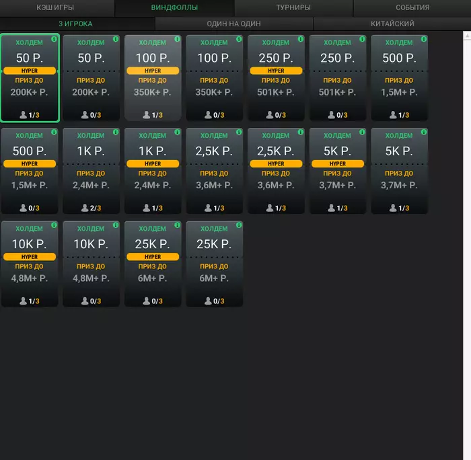
Task: Open info icon on non-HYPER 5K P. card
Action: [x=424, y=132]
